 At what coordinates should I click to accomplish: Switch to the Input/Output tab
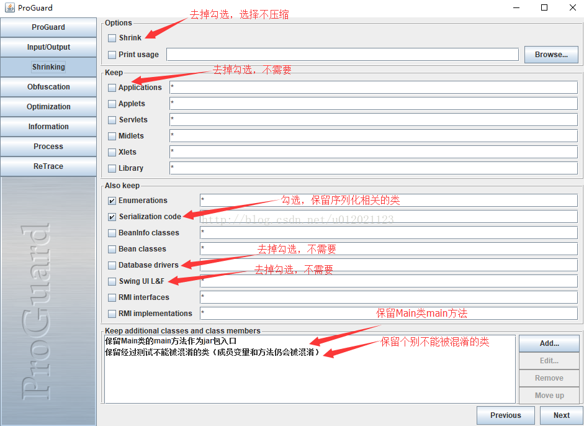click(x=48, y=47)
